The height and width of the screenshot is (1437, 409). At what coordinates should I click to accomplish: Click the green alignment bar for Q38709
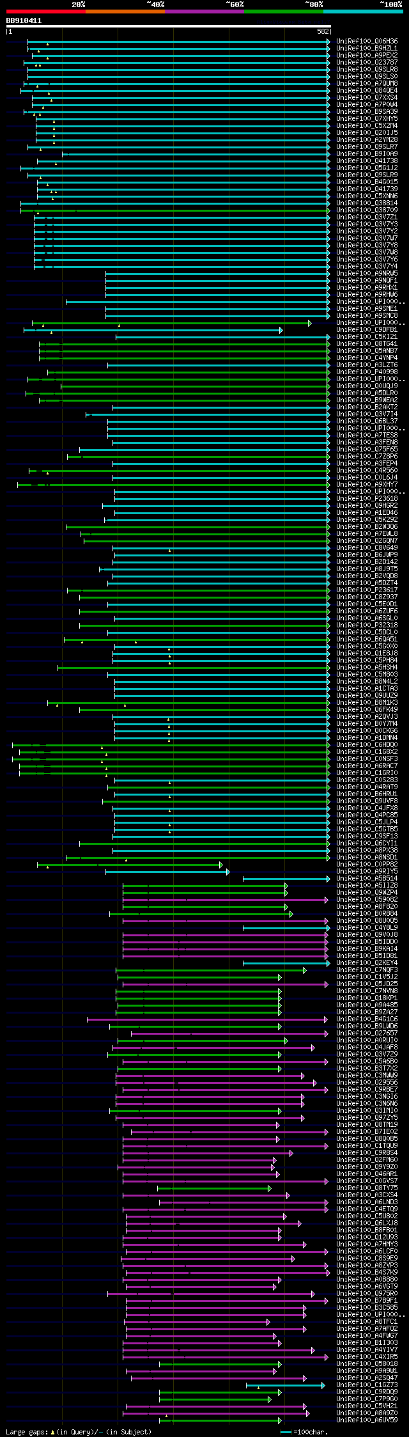point(175,210)
